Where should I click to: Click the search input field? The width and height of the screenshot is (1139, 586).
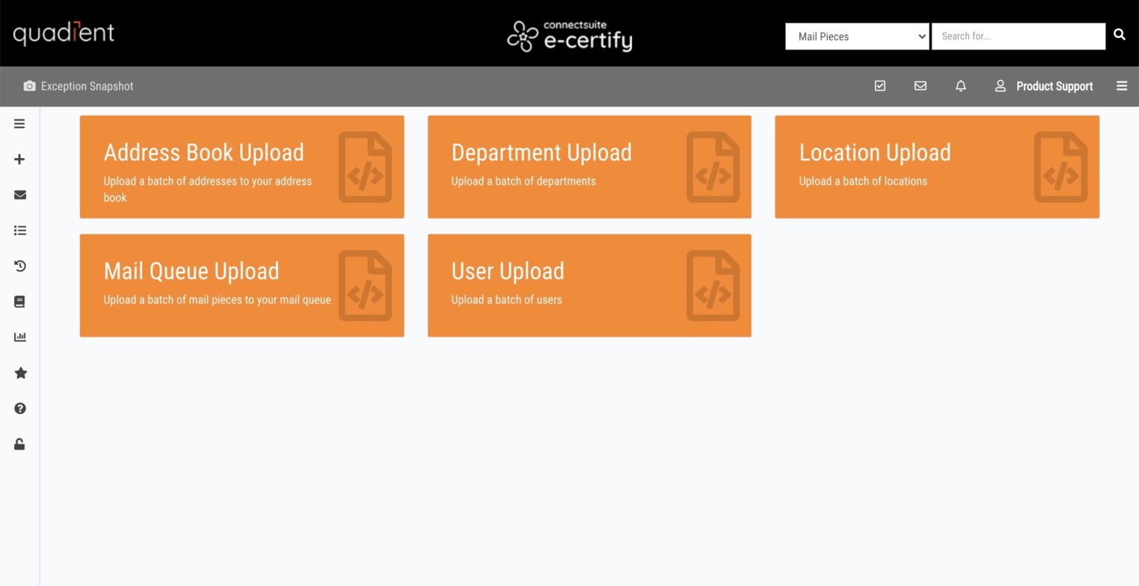tap(1019, 36)
